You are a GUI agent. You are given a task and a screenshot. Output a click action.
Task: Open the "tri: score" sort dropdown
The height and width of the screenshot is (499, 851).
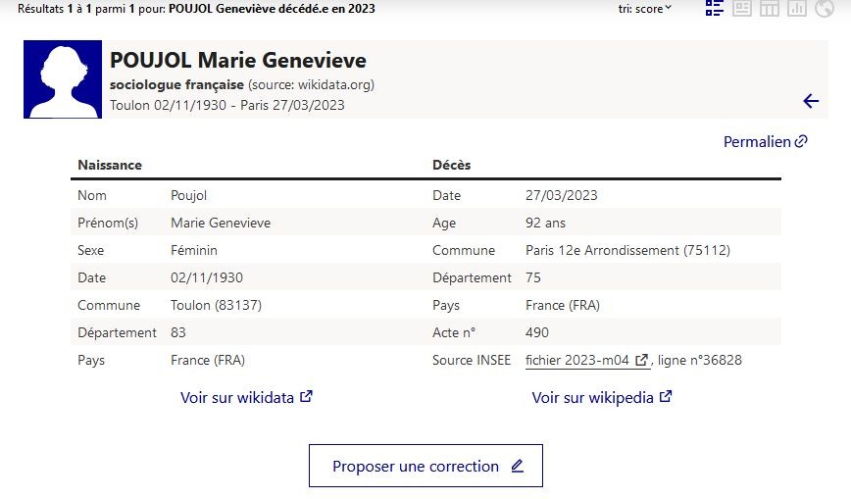645,9
